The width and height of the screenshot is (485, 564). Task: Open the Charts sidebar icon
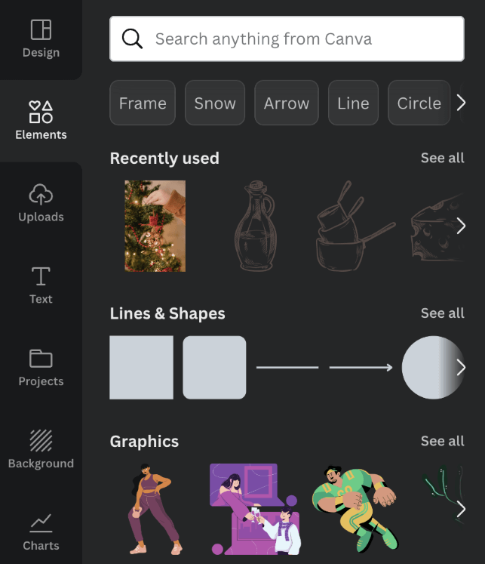click(41, 523)
